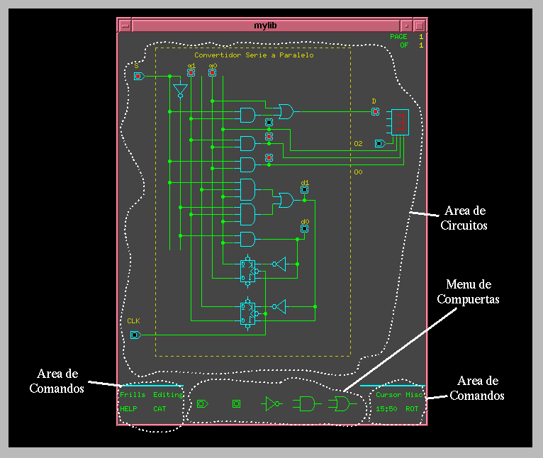Click the CAT catalog command

click(159, 409)
